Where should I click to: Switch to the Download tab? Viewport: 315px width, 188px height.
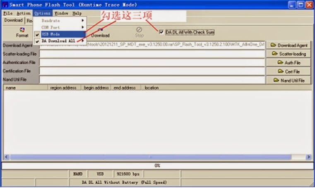[x=14, y=20]
